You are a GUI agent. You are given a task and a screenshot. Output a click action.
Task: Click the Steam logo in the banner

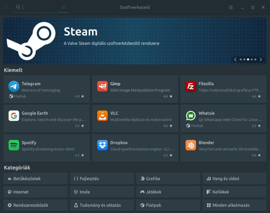(x=31, y=41)
